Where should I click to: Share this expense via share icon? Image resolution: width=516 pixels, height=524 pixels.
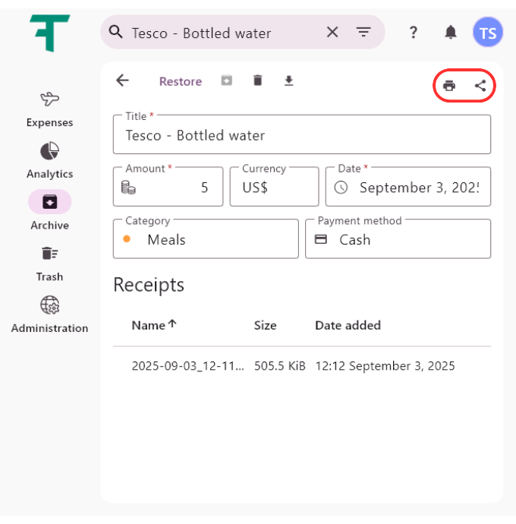480,86
